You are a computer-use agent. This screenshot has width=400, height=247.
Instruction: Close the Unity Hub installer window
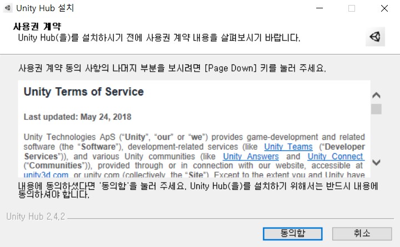384,8
